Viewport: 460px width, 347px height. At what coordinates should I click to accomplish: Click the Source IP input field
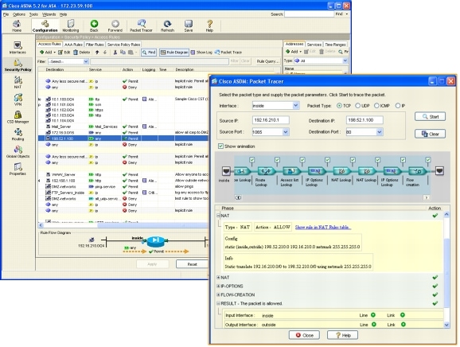[x=271, y=120]
